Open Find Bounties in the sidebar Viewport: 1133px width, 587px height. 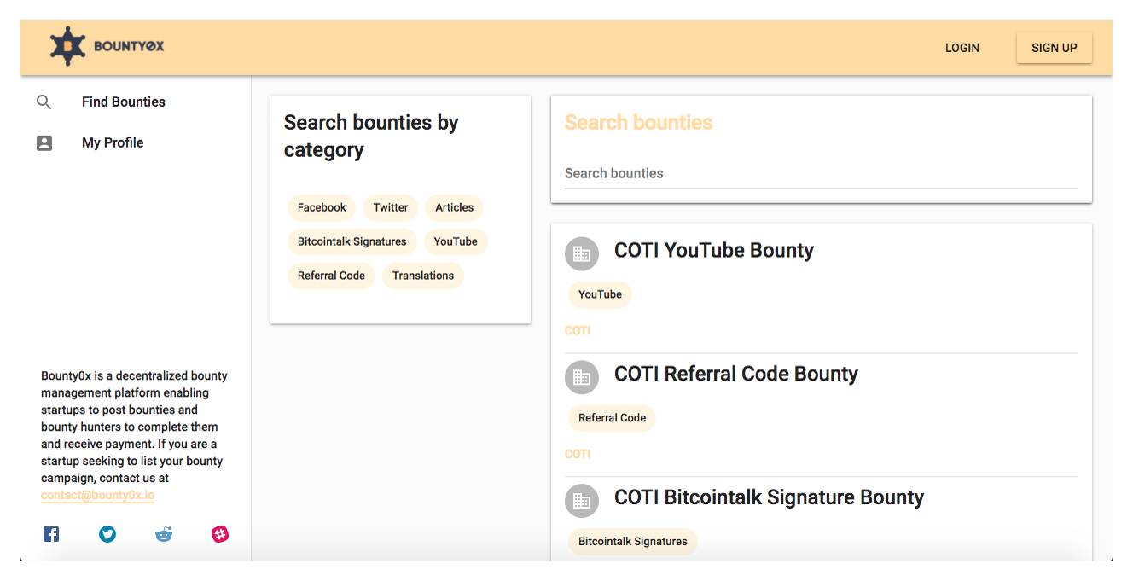pyautogui.click(x=124, y=102)
